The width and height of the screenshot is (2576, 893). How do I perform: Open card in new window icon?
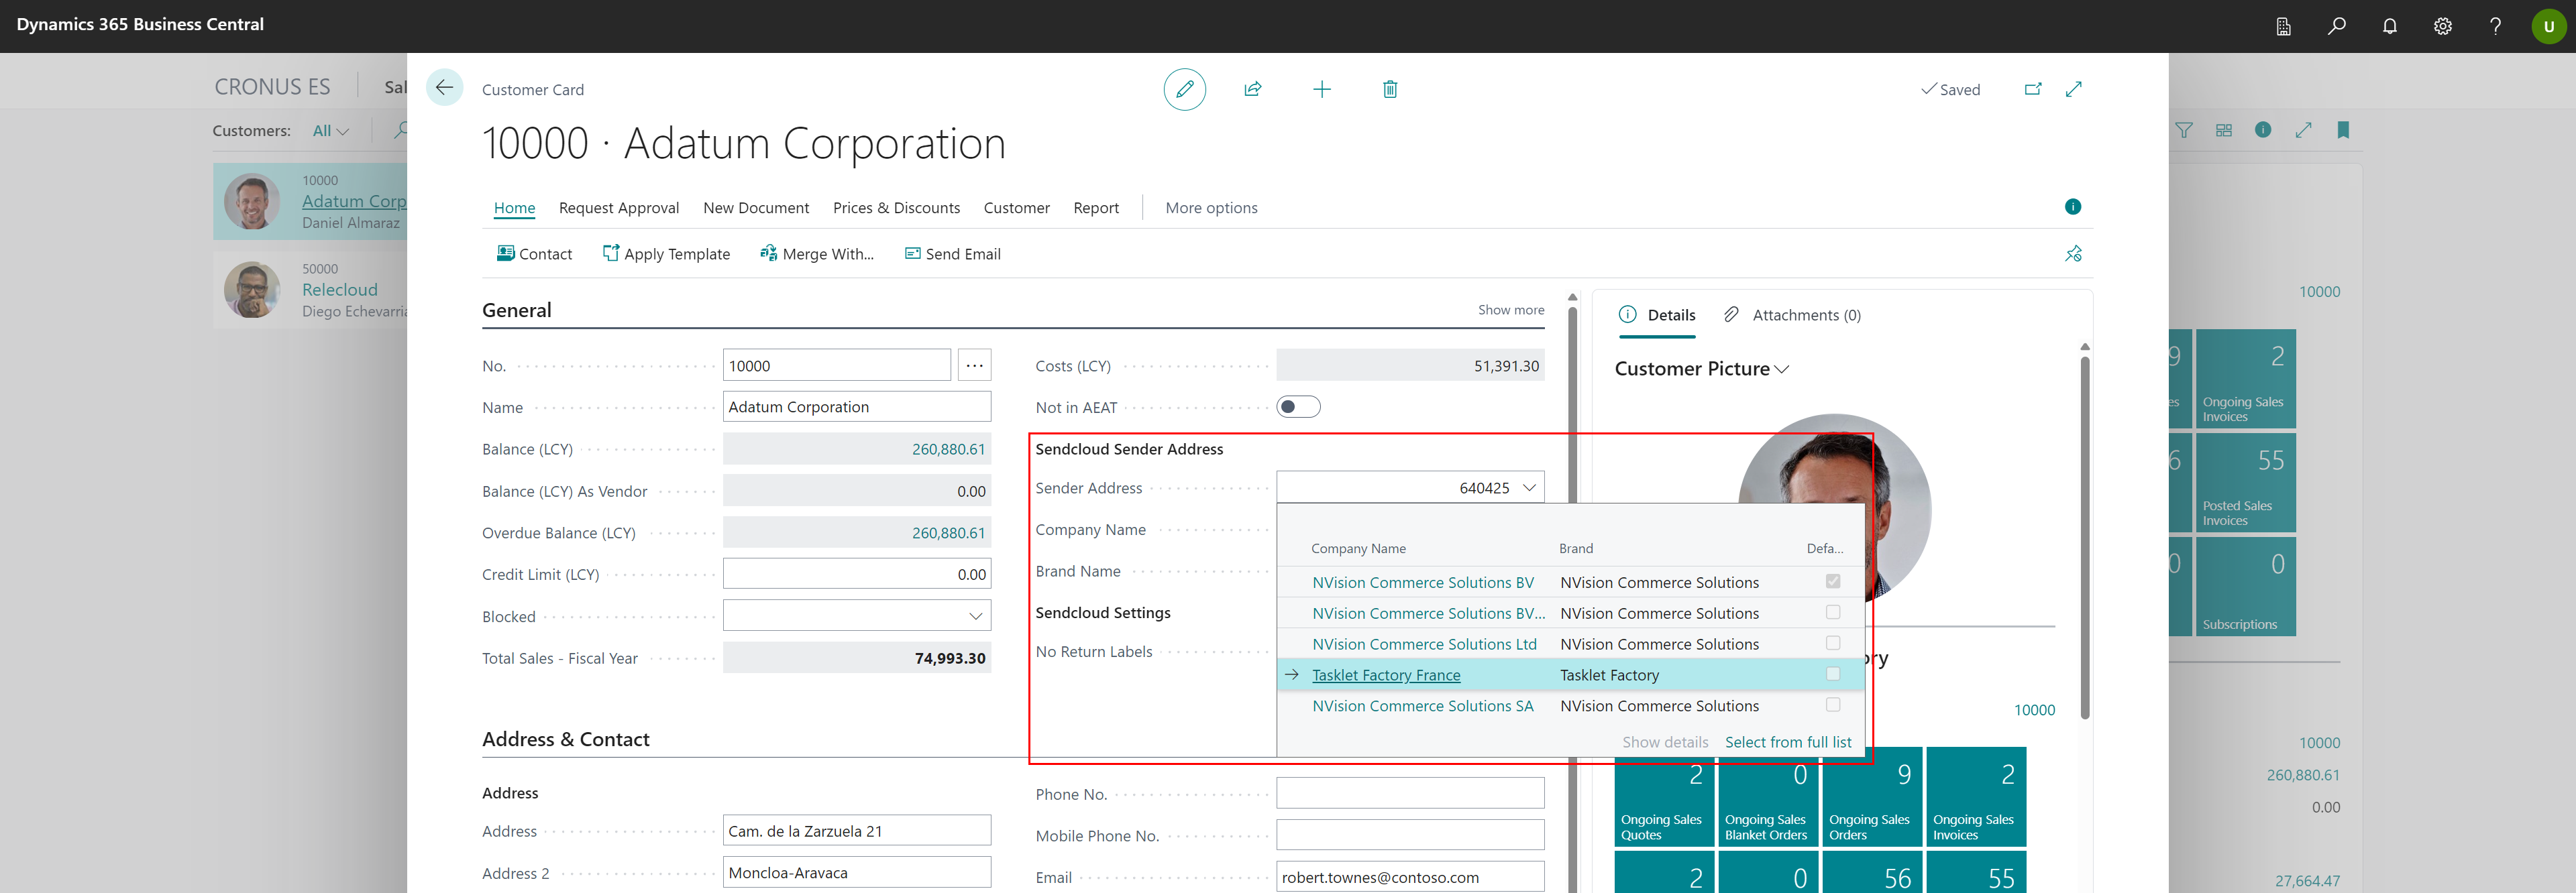click(x=2032, y=89)
